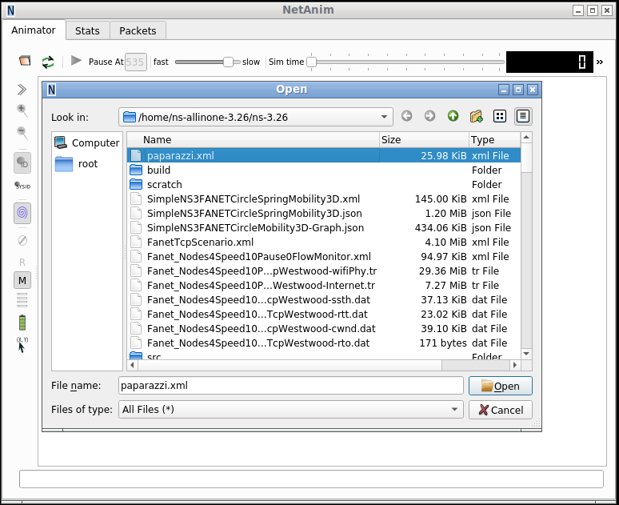Image resolution: width=619 pixels, height=505 pixels.
Task: Toggle the node SYSID display icon
Action: pyautogui.click(x=22, y=186)
